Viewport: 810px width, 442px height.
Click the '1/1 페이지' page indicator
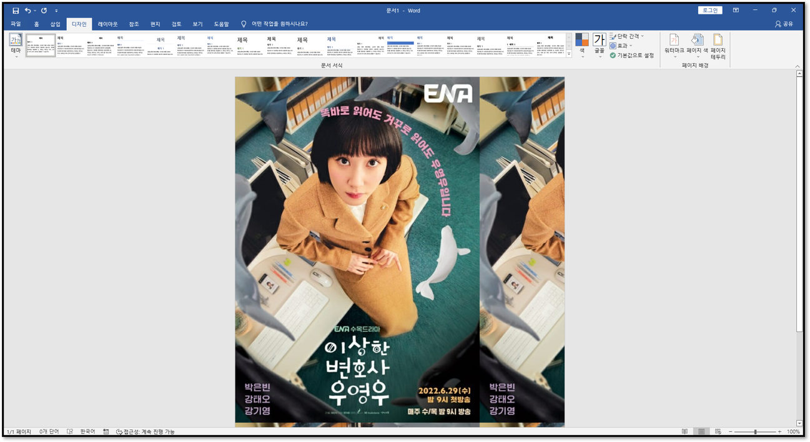(x=19, y=432)
